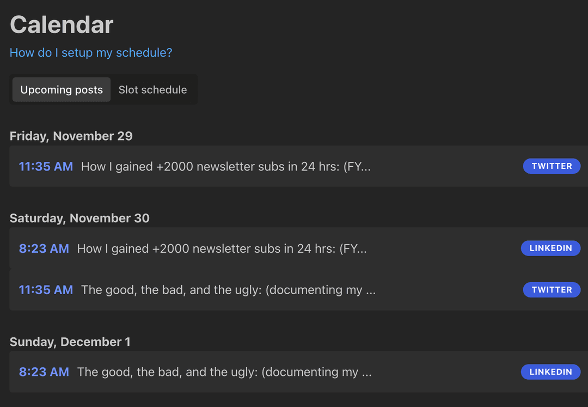Select the TWITTER badge on Saturday's second post
Viewport: 588px width, 407px height.
(552, 290)
